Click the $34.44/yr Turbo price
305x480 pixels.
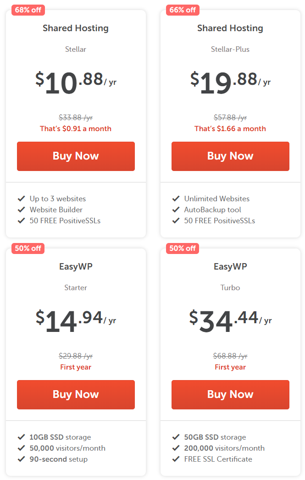click(230, 320)
